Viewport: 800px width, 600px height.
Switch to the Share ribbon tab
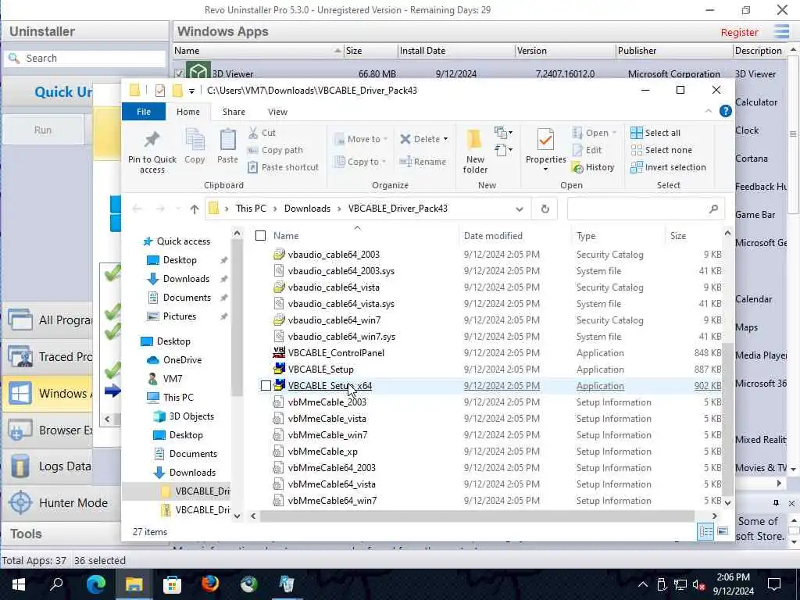234,112
